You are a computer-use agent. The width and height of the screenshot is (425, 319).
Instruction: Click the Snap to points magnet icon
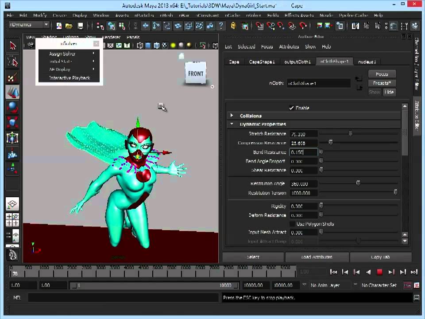(x=281, y=26)
